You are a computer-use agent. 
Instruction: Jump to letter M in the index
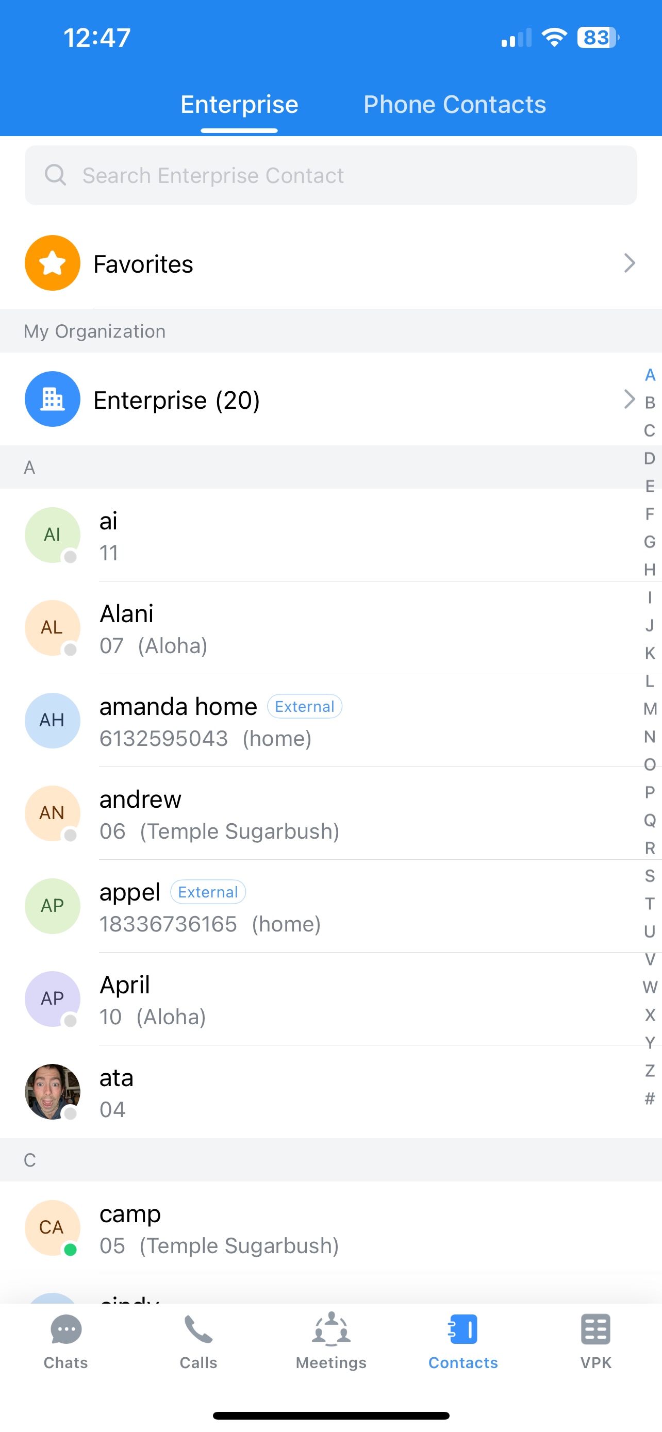coord(649,709)
